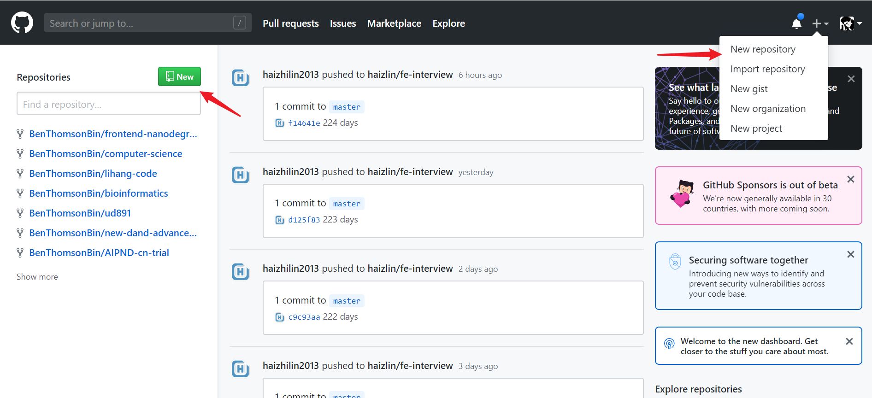This screenshot has width=872, height=398.
Task: Click haizhilin2013 avatar on the 2 days ago push
Action: [x=241, y=272]
